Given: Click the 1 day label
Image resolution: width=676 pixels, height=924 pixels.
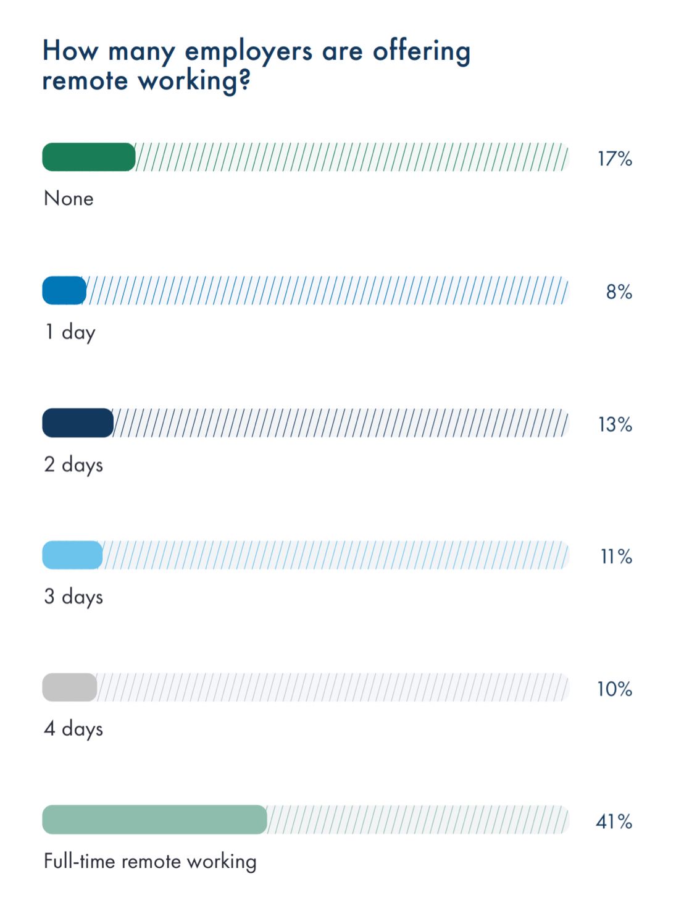Looking at the screenshot, I should [x=70, y=332].
